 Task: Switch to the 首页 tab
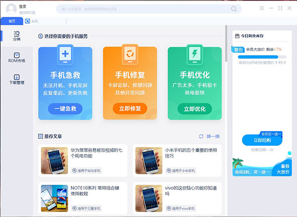click(x=11, y=21)
